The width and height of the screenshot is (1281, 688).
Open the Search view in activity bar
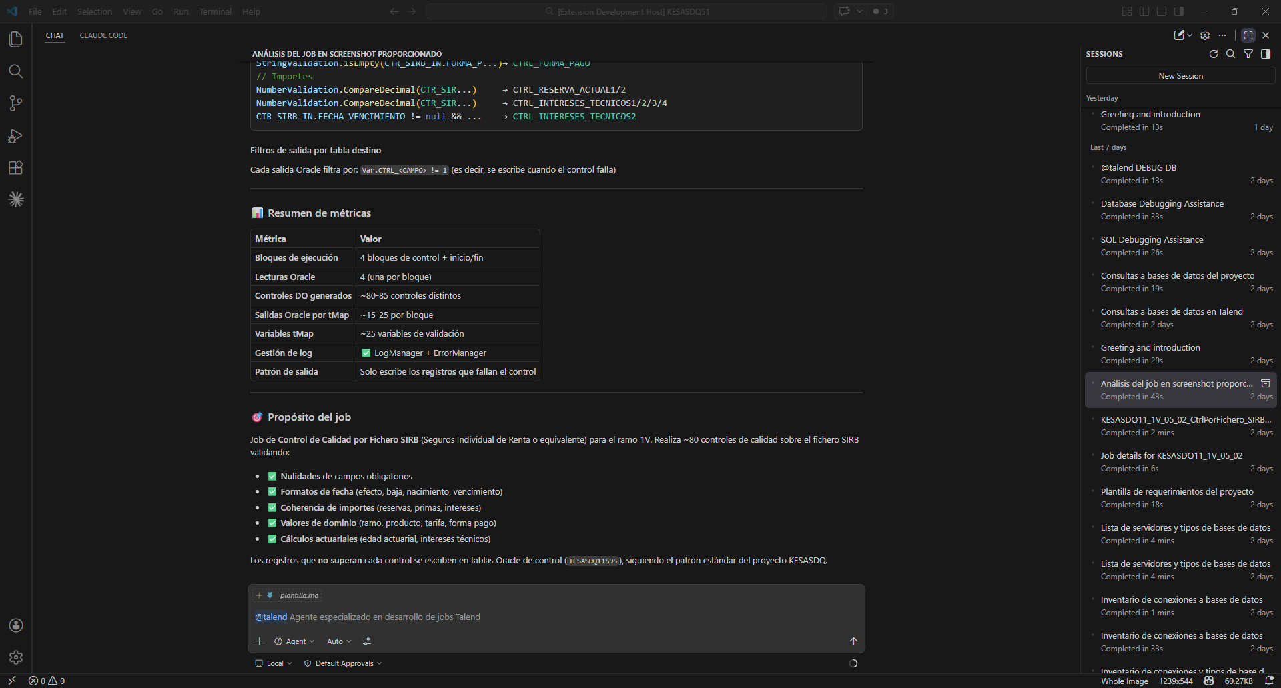click(16, 71)
